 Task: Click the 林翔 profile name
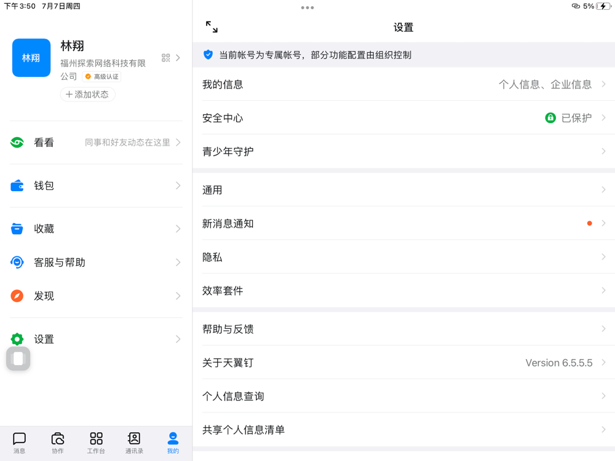coord(72,46)
